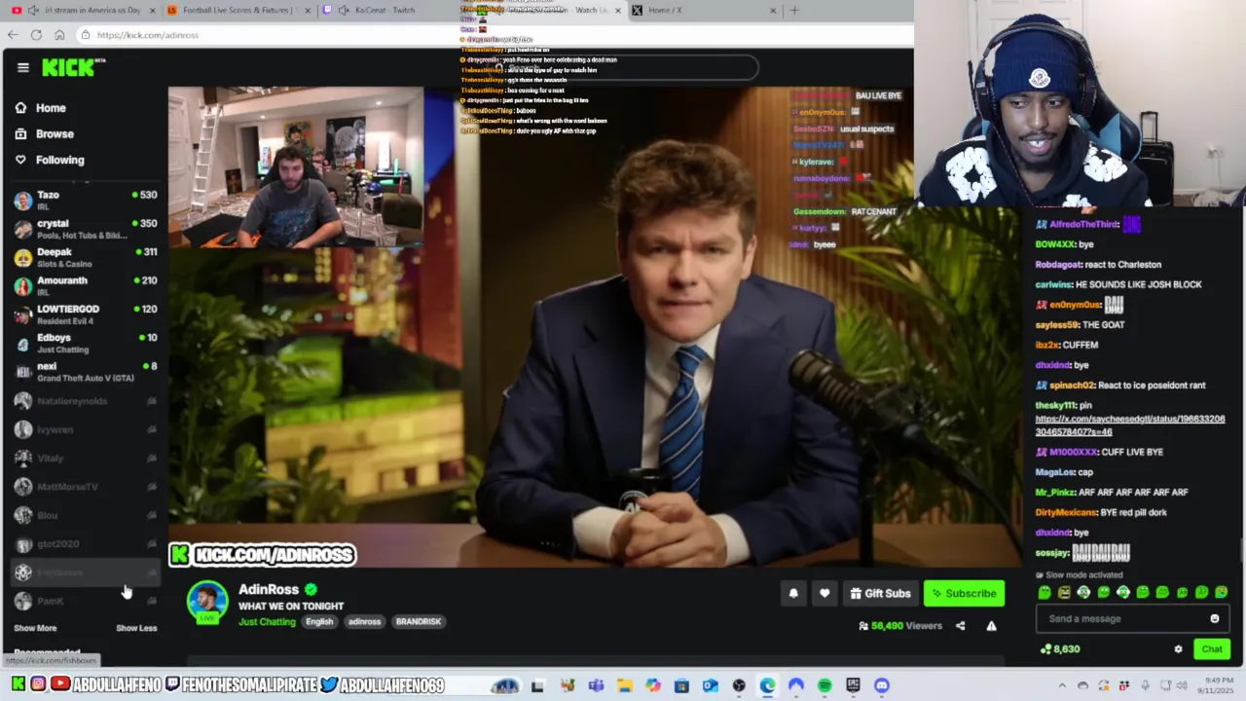Open Microsoft Teams from the taskbar
The height and width of the screenshot is (701, 1246).
coord(596,685)
